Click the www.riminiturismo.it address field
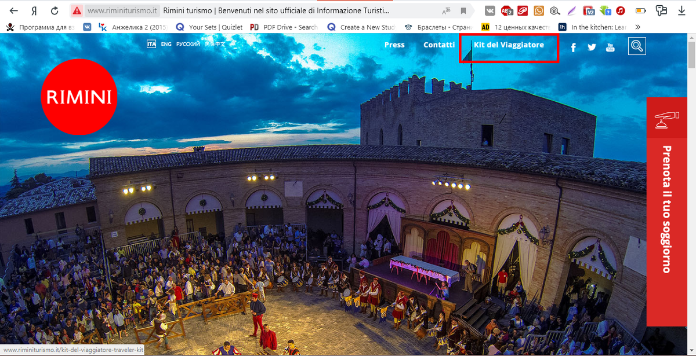This screenshot has width=696, height=356. [122, 10]
